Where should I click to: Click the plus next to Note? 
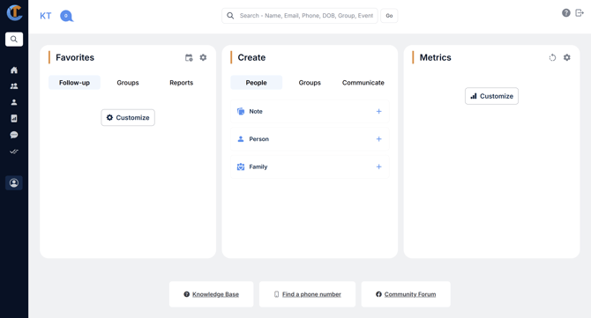pyautogui.click(x=378, y=111)
